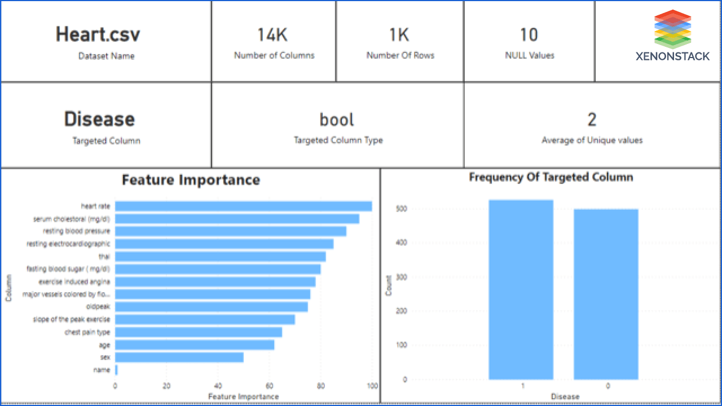Click the Frequency Of Targeted Column title

[x=551, y=177]
